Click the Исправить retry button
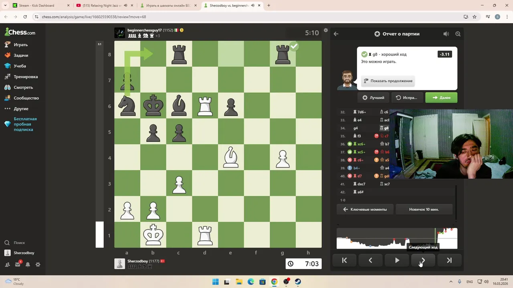This screenshot has height=288, width=513. (406, 98)
